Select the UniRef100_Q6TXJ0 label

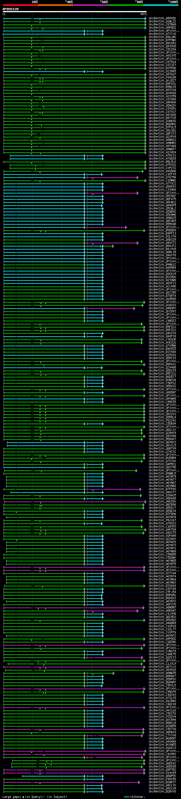point(162,667)
